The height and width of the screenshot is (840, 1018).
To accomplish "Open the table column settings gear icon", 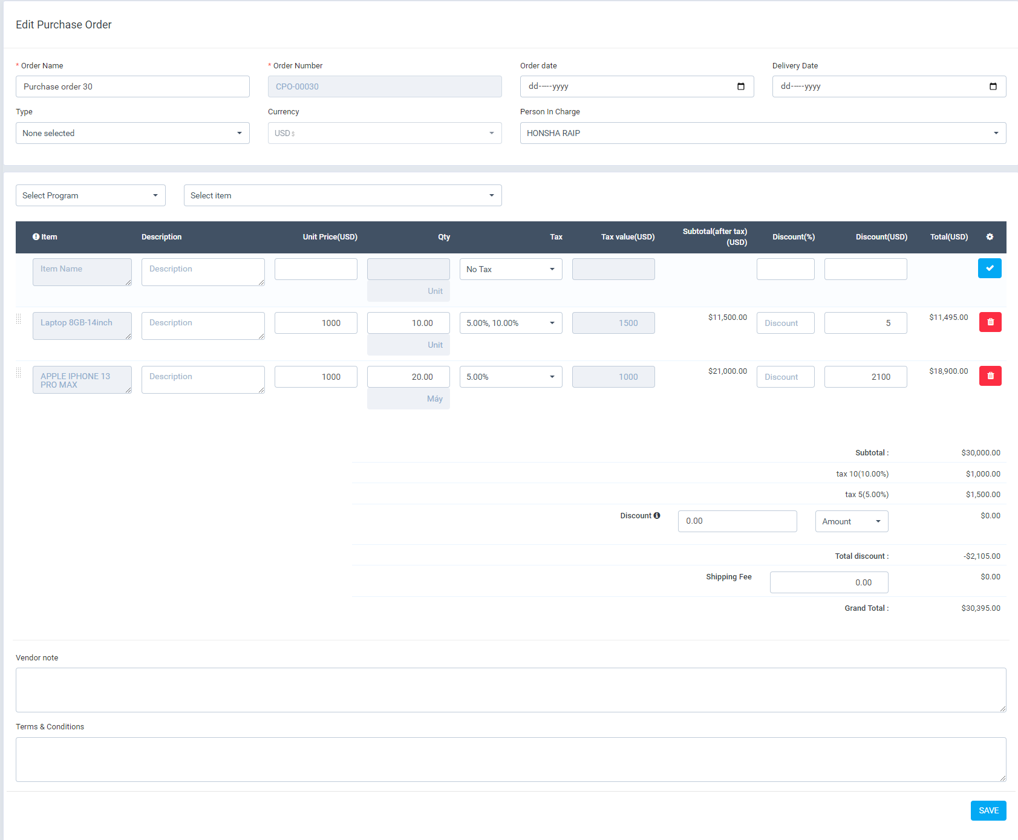I will coord(990,237).
